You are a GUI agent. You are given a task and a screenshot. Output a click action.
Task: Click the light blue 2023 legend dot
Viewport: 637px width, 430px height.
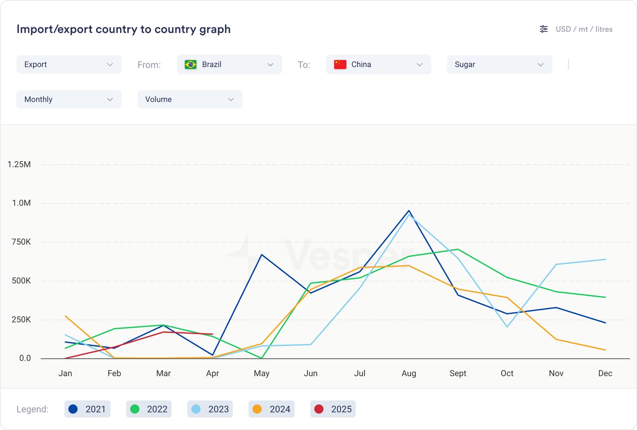[x=196, y=409]
